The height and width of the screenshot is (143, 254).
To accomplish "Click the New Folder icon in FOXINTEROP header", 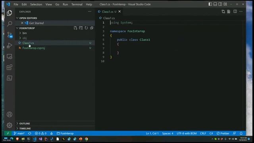I will click(81, 28).
